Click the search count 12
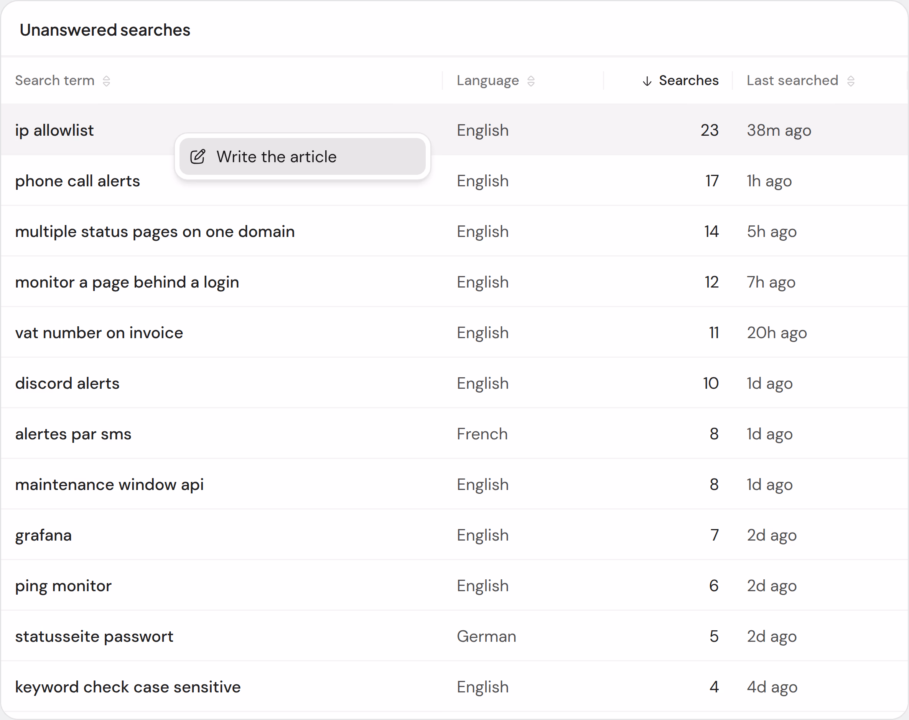 click(712, 282)
